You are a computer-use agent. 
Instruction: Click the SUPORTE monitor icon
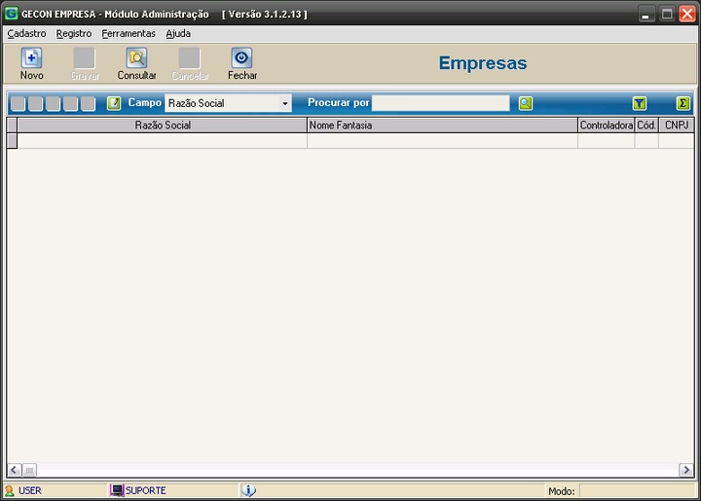[x=117, y=490]
